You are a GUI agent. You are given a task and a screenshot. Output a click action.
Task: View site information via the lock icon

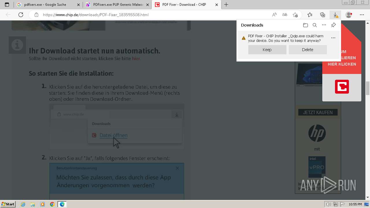pyautogui.click(x=36, y=15)
